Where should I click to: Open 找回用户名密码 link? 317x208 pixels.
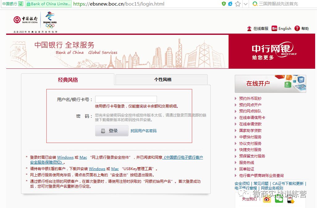pos(143,131)
